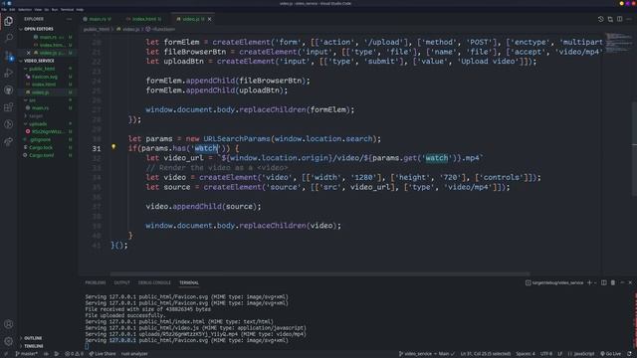Click the LF end-of-line status item
Image resolution: width=637 pixels, height=358 pixels.
click(x=559, y=354)
